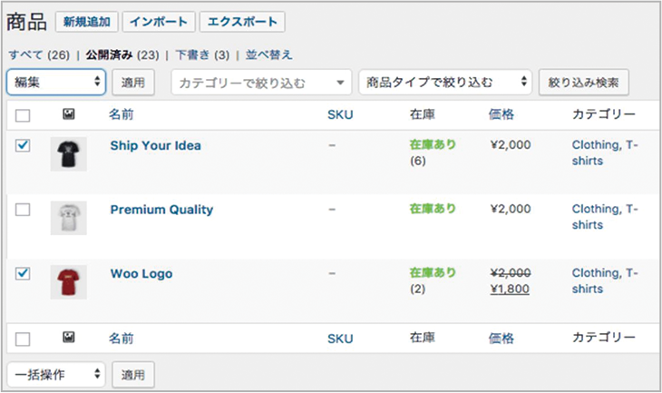Open the 商品タイプで絞り込む dropdown
The width and height of the screenshot is (662, 393).
click(x=444, y=83)
